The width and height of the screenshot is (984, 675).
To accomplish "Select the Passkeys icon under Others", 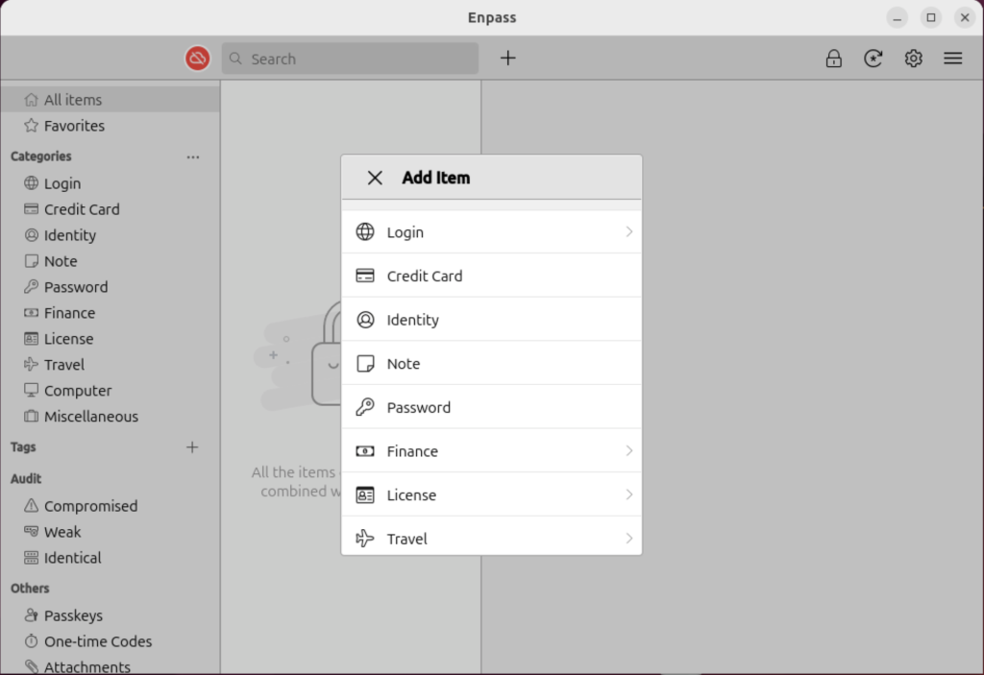I will click(30, 615).
